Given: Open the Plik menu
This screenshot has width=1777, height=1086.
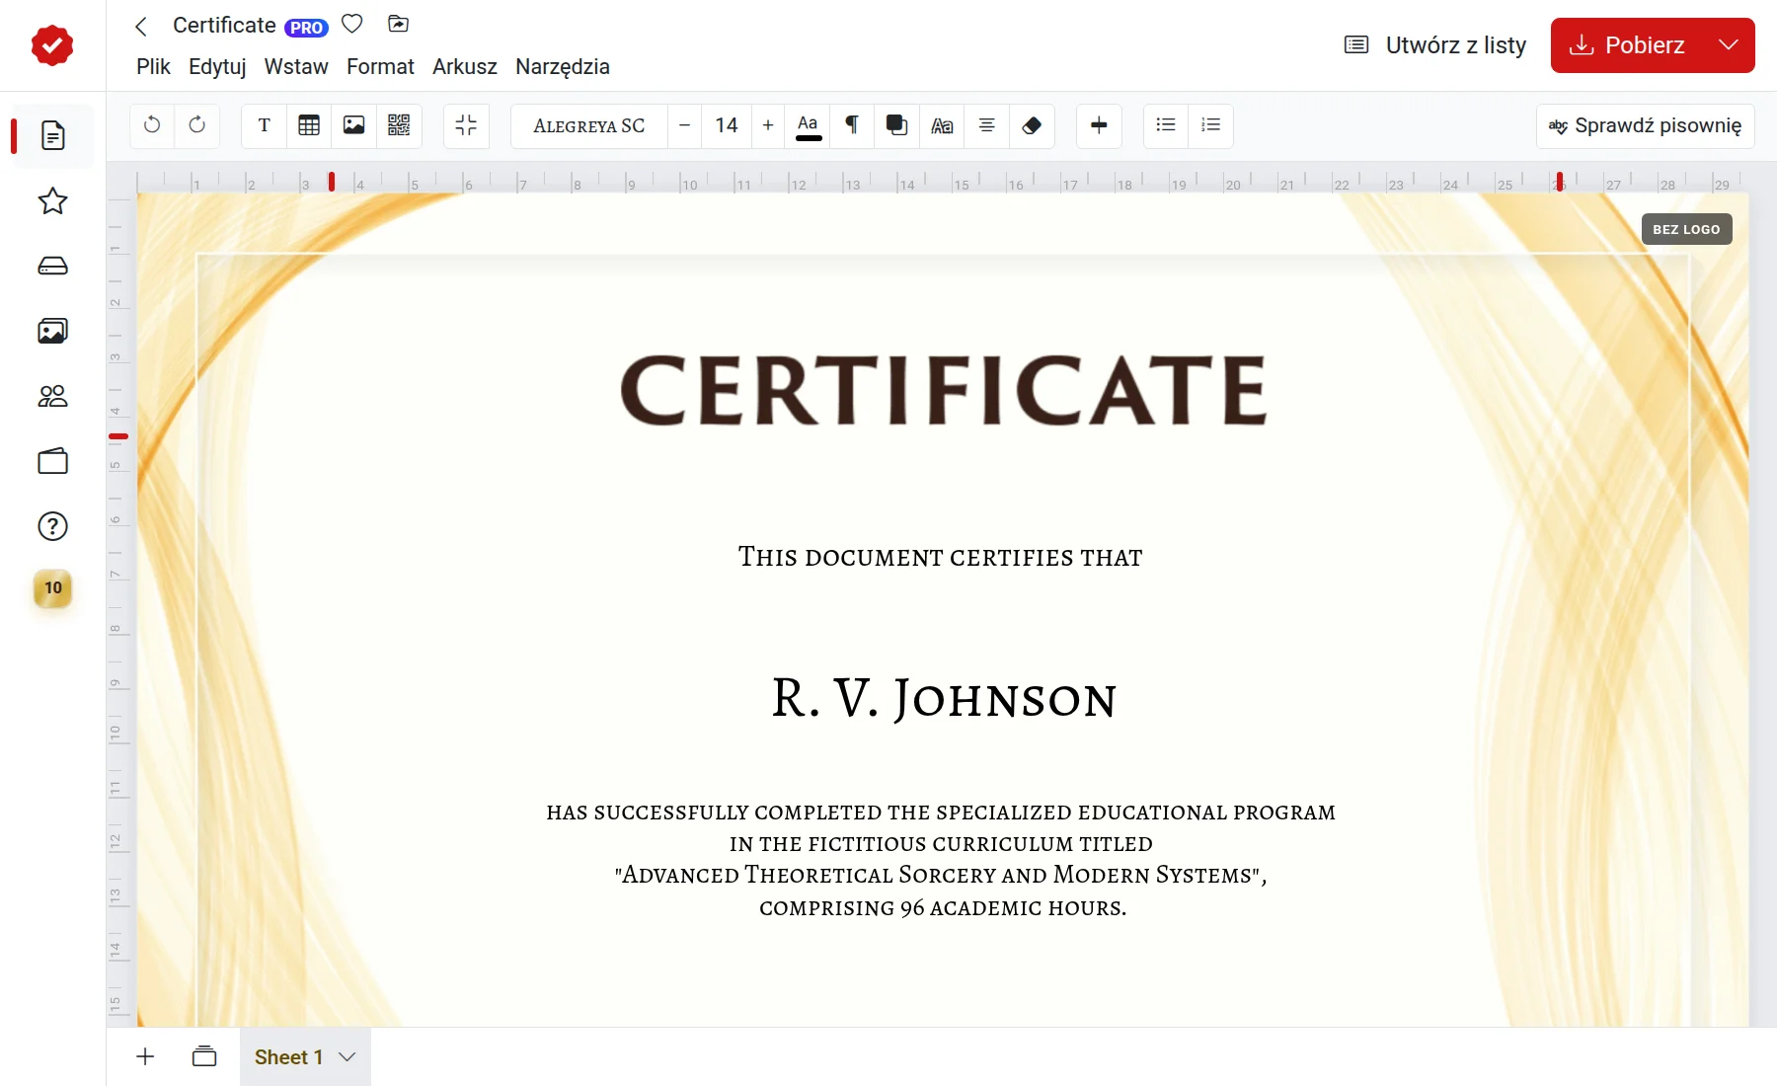Looking at the screenshot, I should click(x=153, y=66).
